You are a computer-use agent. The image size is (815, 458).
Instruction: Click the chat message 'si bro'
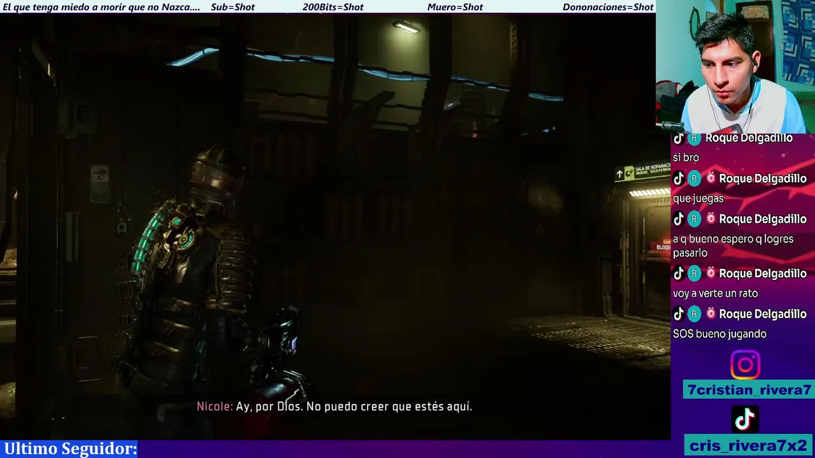click(686, 158)
